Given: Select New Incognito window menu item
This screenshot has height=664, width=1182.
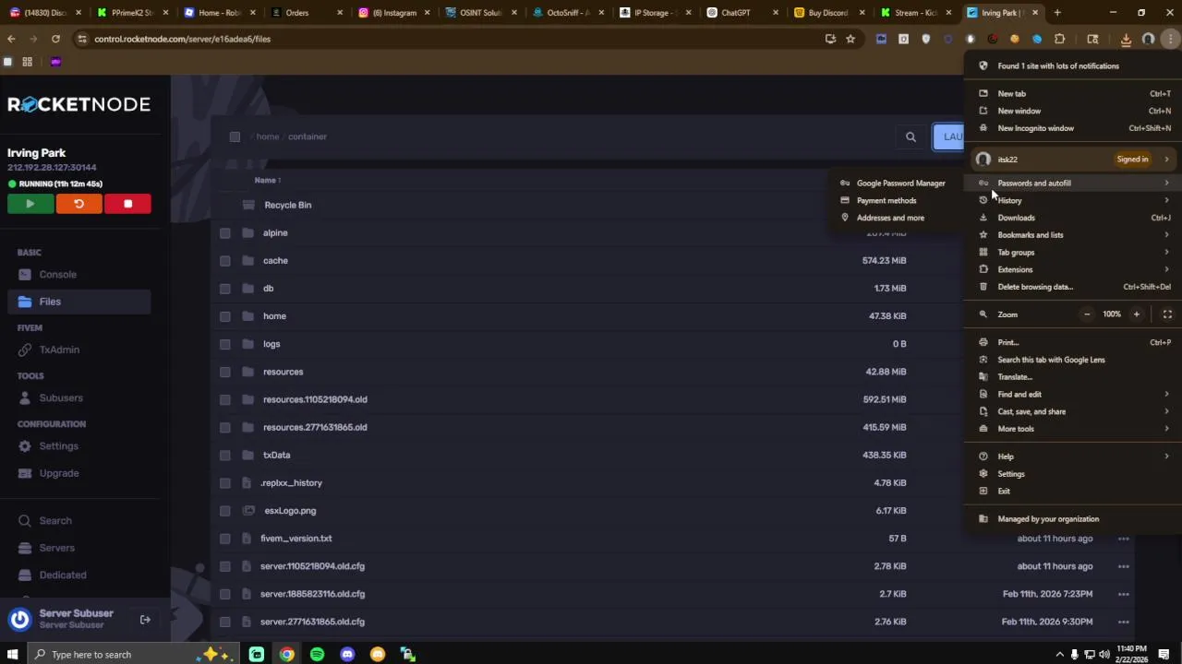Looking at the screenshot, I should [x=1073, y=128].
